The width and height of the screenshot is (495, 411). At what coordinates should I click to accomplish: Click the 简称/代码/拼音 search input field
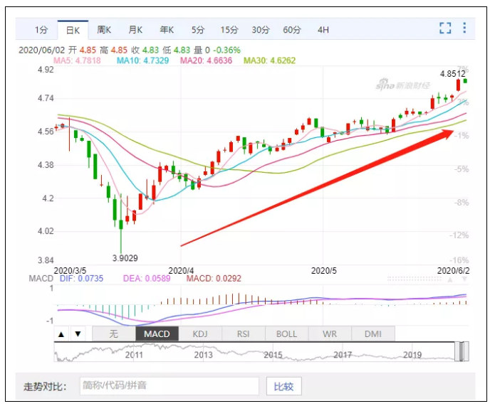pyautogui.click(x=168, y=387)
